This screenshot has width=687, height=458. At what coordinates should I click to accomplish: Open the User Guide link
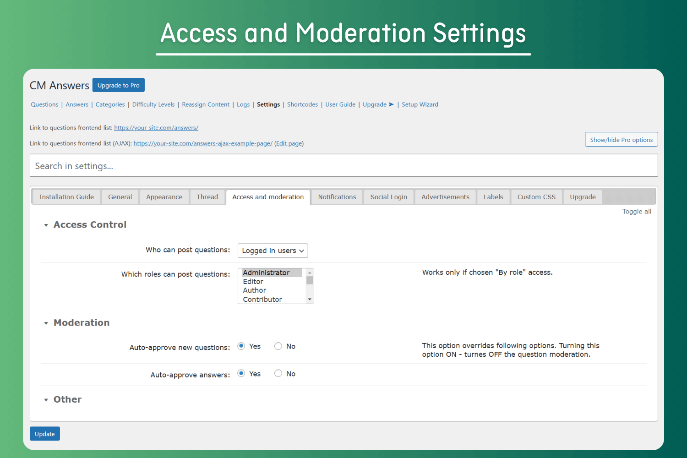coord(340,104)
